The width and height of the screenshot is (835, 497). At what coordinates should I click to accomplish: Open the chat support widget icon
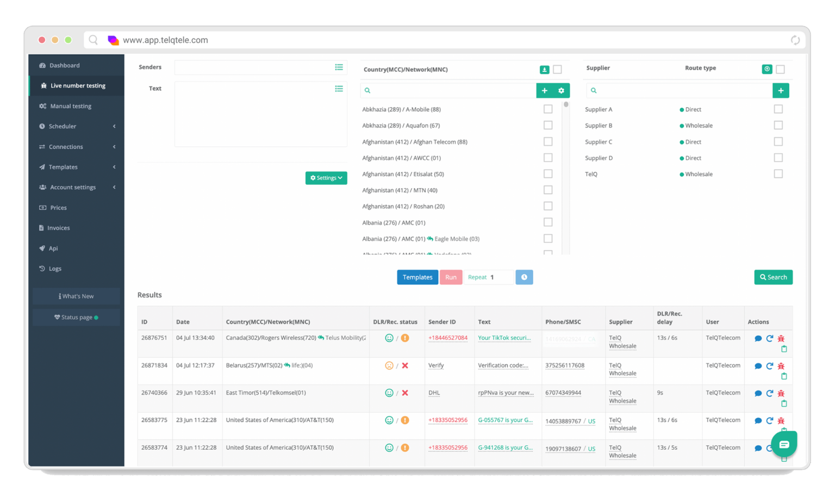783,444
